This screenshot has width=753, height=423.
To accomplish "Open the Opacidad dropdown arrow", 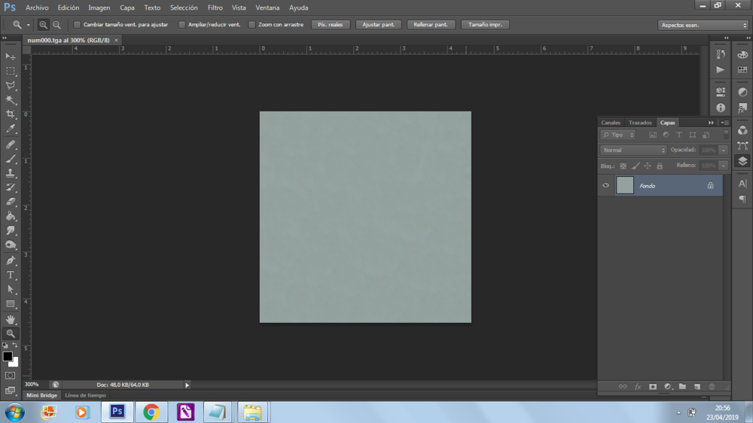I will (x=723, y=150).
